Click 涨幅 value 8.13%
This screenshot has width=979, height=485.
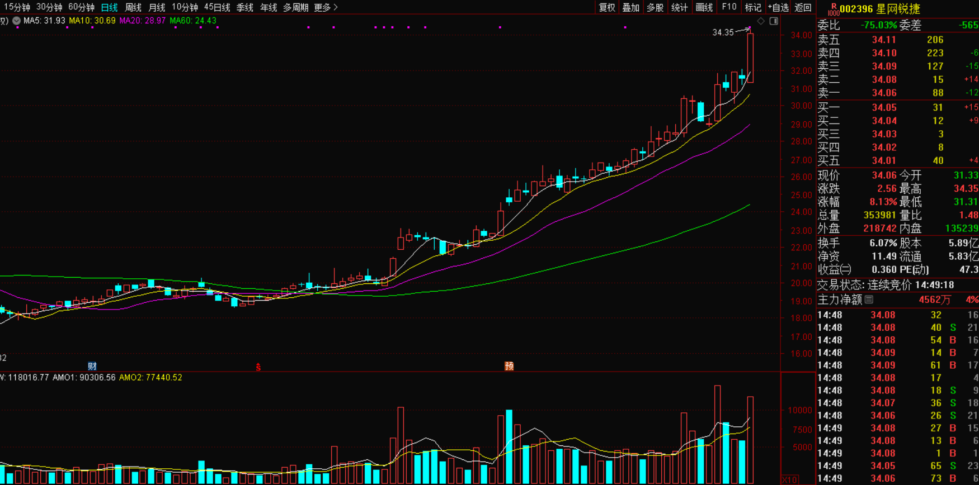point(883,202)
